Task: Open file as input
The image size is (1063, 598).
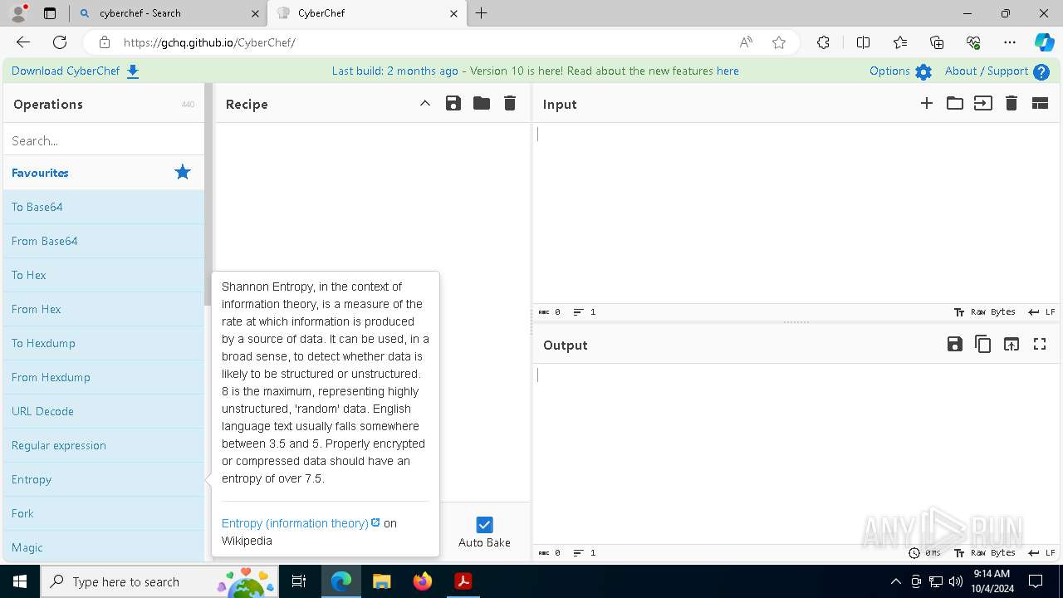Action: (983, 104)
